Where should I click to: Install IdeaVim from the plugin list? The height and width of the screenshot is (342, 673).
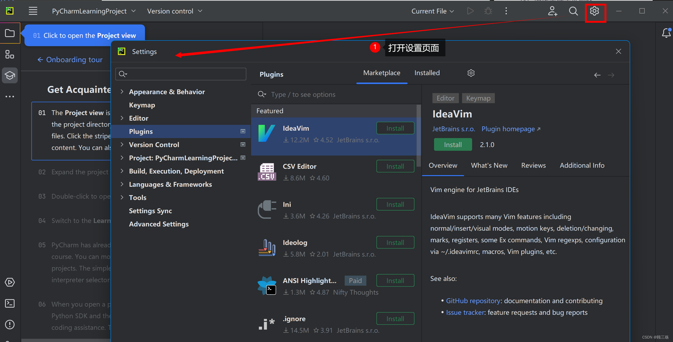coord(395,128)
